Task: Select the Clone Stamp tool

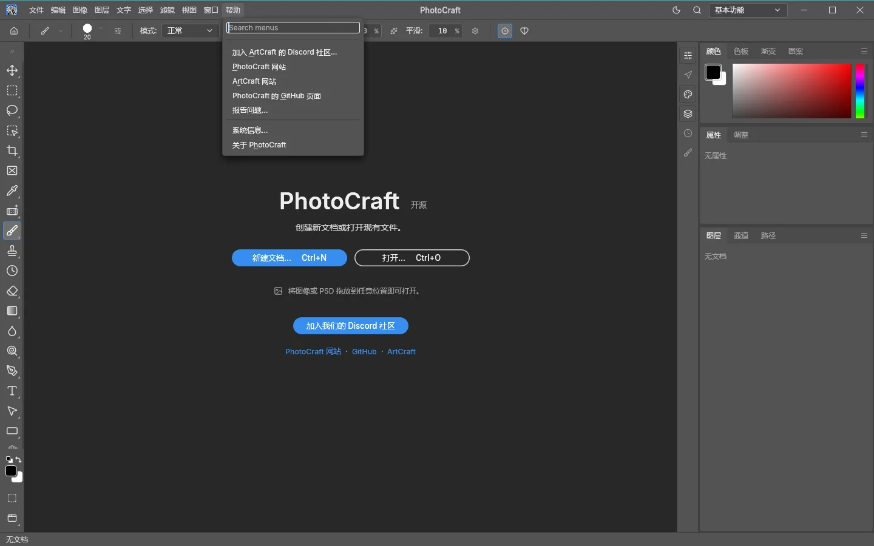Action: click(12, 251)
